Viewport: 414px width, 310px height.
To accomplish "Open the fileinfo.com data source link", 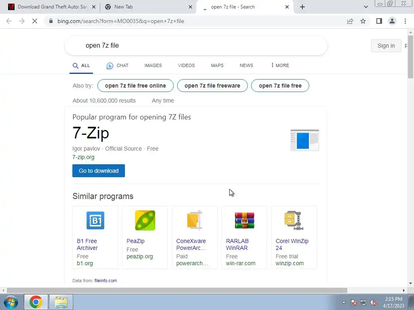I will tap(106, 281).
